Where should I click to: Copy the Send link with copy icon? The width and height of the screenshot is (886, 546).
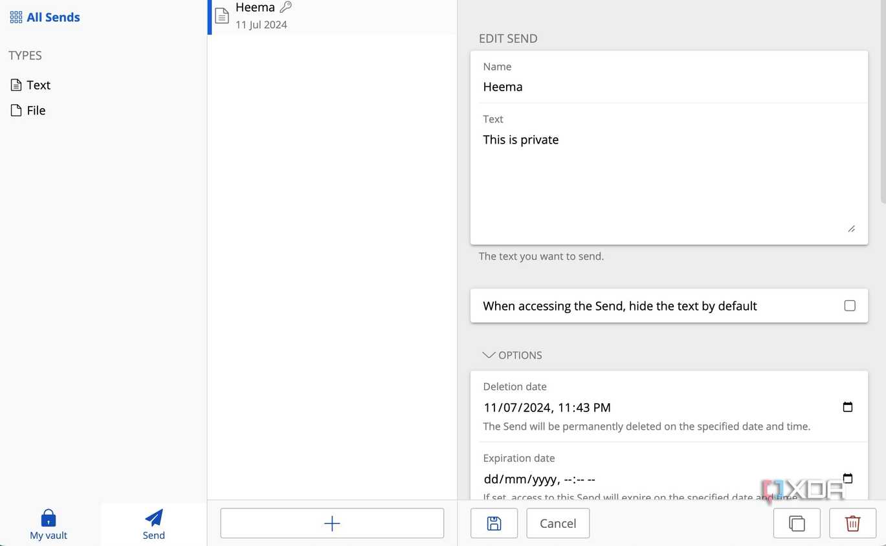(797, 523)
